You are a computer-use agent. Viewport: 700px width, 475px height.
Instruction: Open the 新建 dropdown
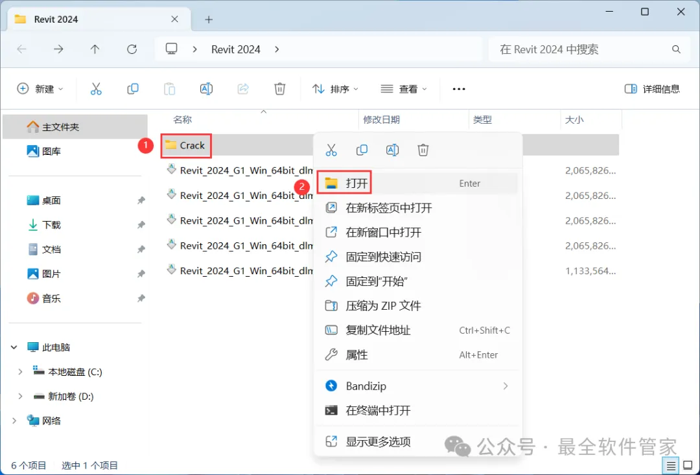pos(40,89)
